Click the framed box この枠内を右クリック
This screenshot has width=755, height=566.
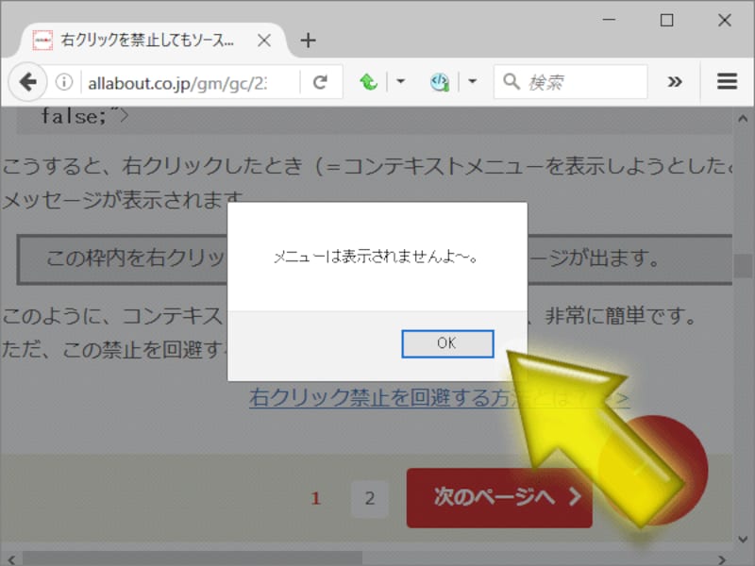point(375,259)
